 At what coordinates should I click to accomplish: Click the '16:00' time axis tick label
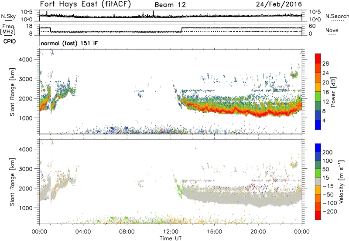point(214,232)
